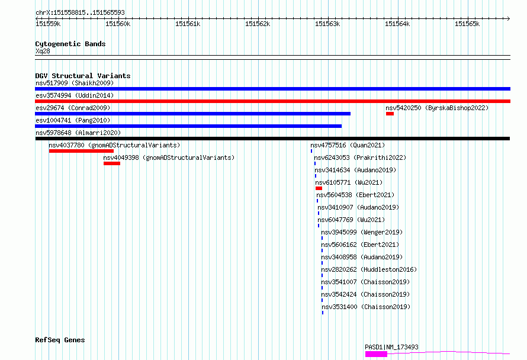Click the 151564k ruler position
The image size is (527, 360).
(397, 24)
